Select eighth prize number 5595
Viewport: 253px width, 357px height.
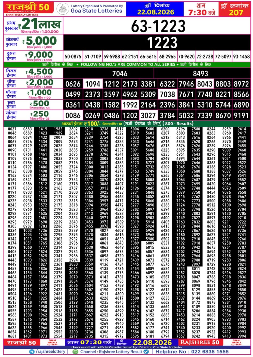[135, 336]
